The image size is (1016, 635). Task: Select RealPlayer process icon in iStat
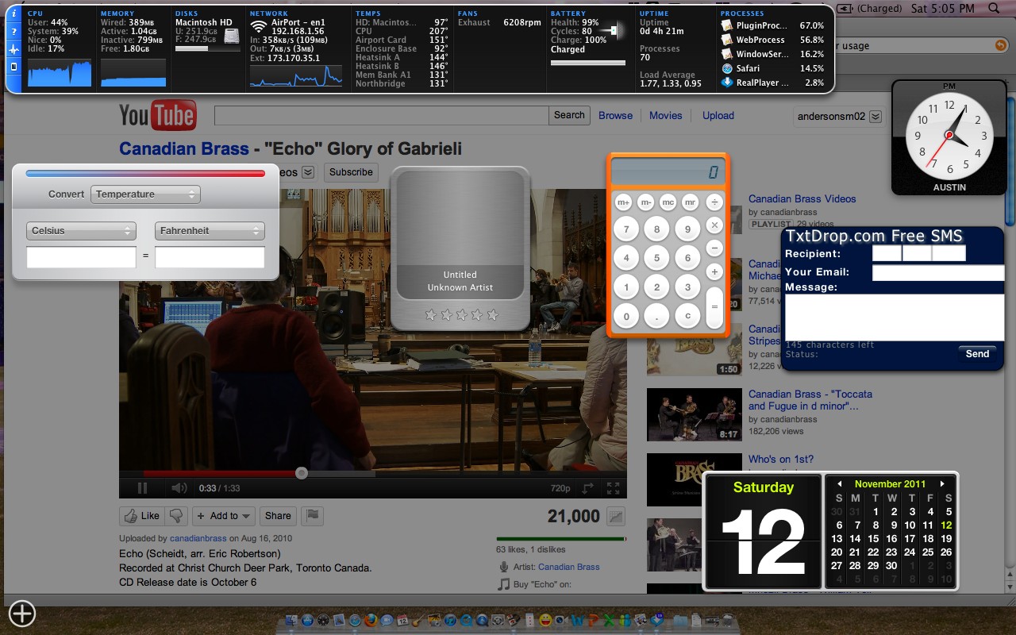pos(727,83)
